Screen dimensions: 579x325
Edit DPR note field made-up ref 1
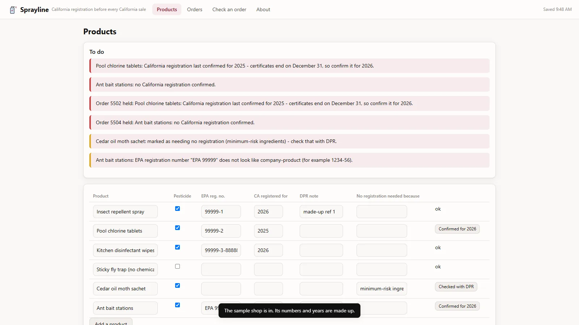click(321, 212)
